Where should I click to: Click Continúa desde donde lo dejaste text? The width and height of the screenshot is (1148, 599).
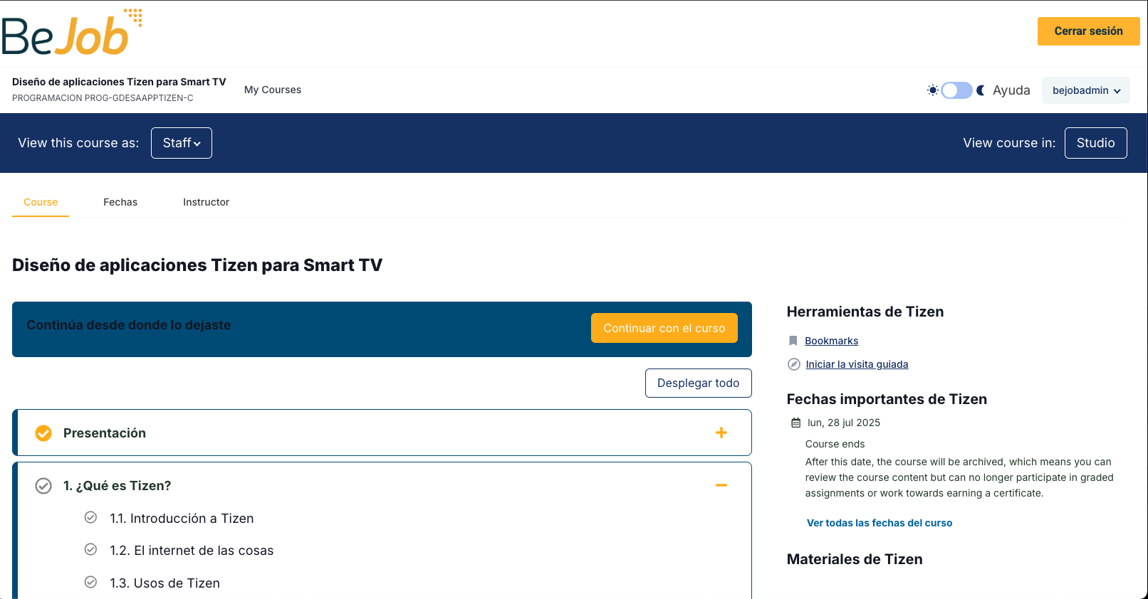coord(129,325)
